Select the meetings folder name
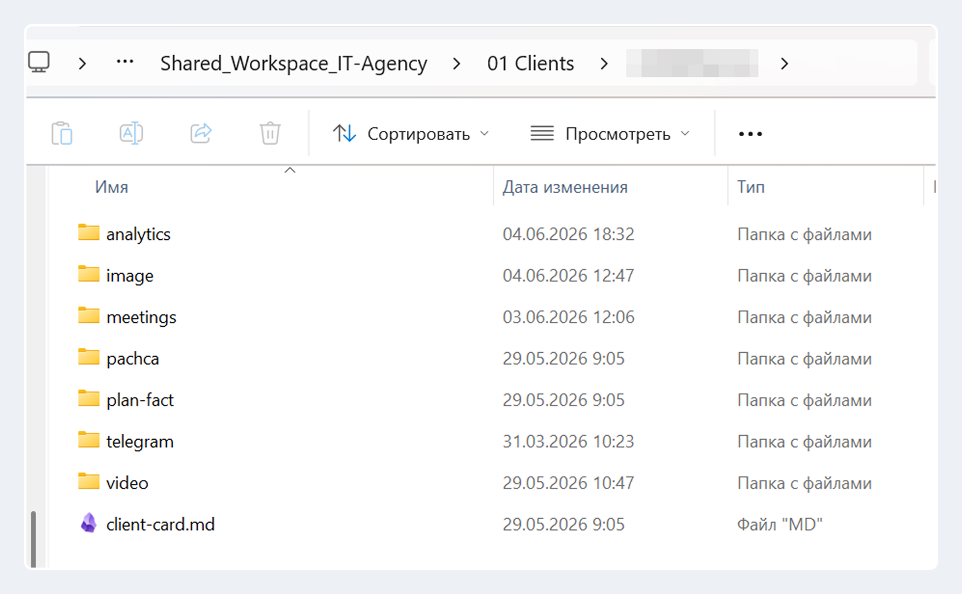 141,317
